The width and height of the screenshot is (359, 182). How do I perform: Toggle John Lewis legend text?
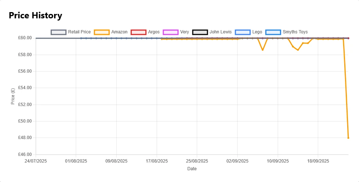tap(221, 32)
